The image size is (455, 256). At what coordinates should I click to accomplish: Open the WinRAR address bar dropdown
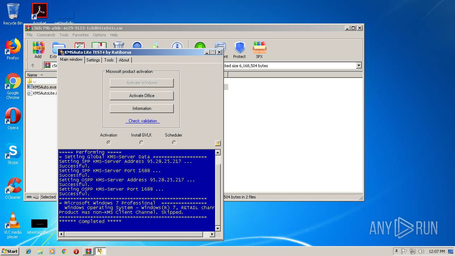coord(359,65)
